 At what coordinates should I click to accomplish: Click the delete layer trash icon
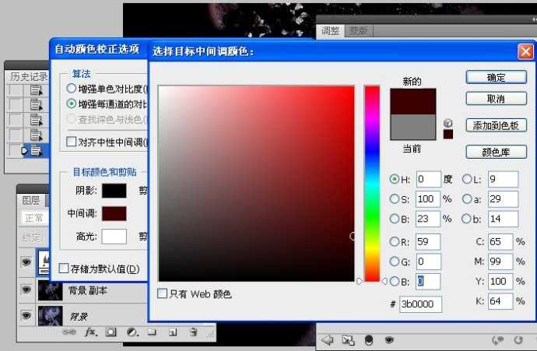[194, 332]
